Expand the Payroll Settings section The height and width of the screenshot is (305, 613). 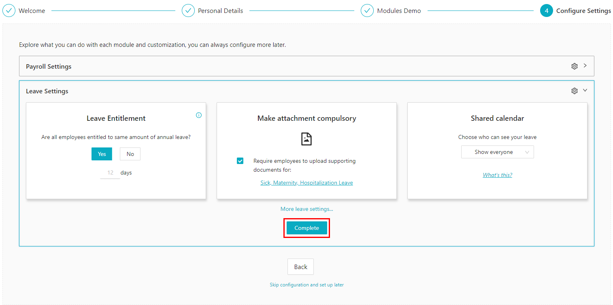coord(585,66)
